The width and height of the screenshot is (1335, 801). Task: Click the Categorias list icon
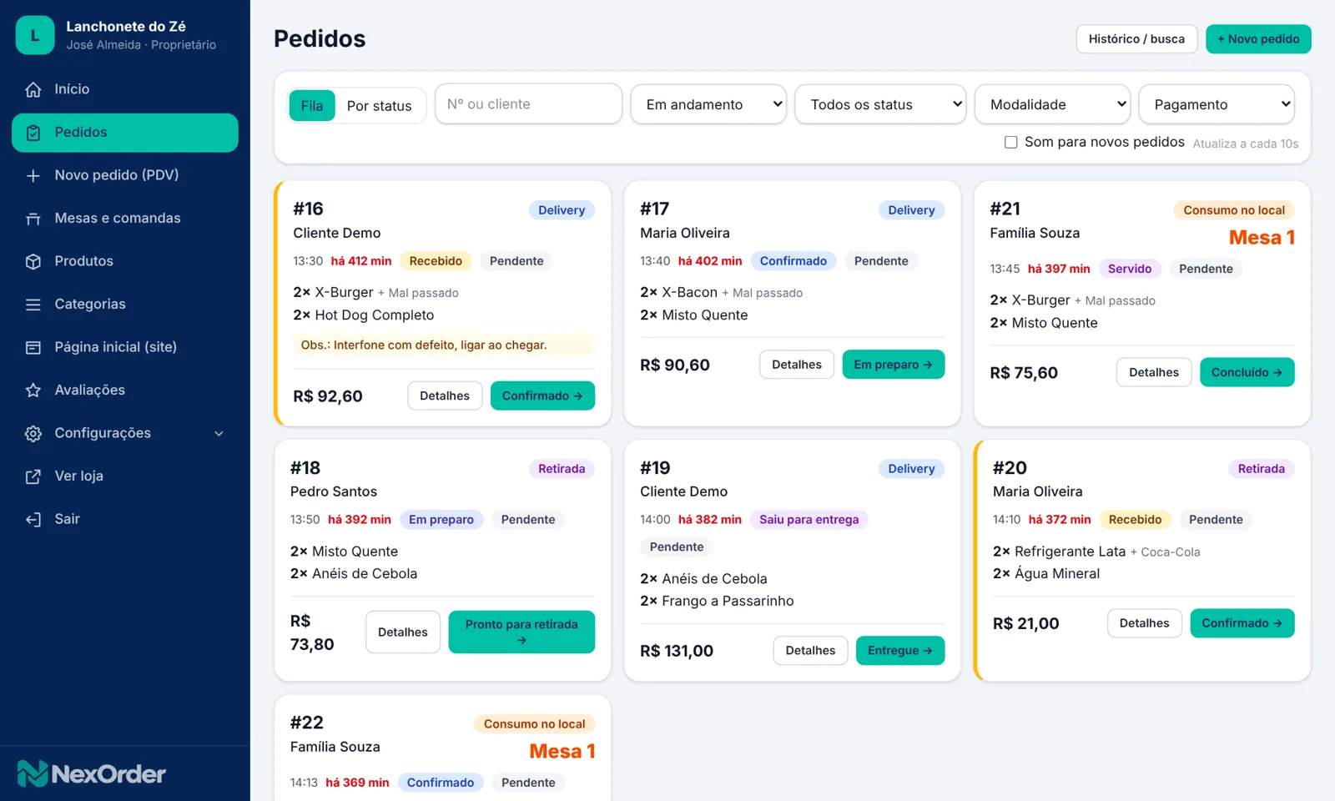coord(33,305)
